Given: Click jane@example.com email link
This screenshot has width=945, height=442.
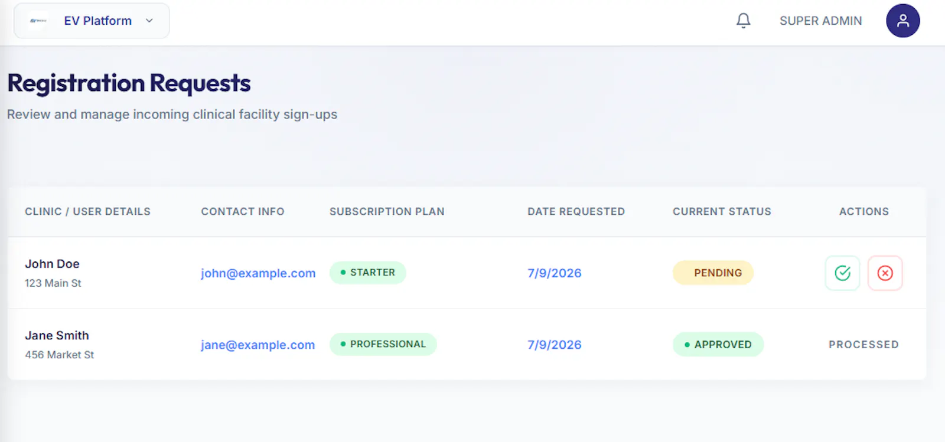Looking at the screenshot, I should [x=258, y=345].
